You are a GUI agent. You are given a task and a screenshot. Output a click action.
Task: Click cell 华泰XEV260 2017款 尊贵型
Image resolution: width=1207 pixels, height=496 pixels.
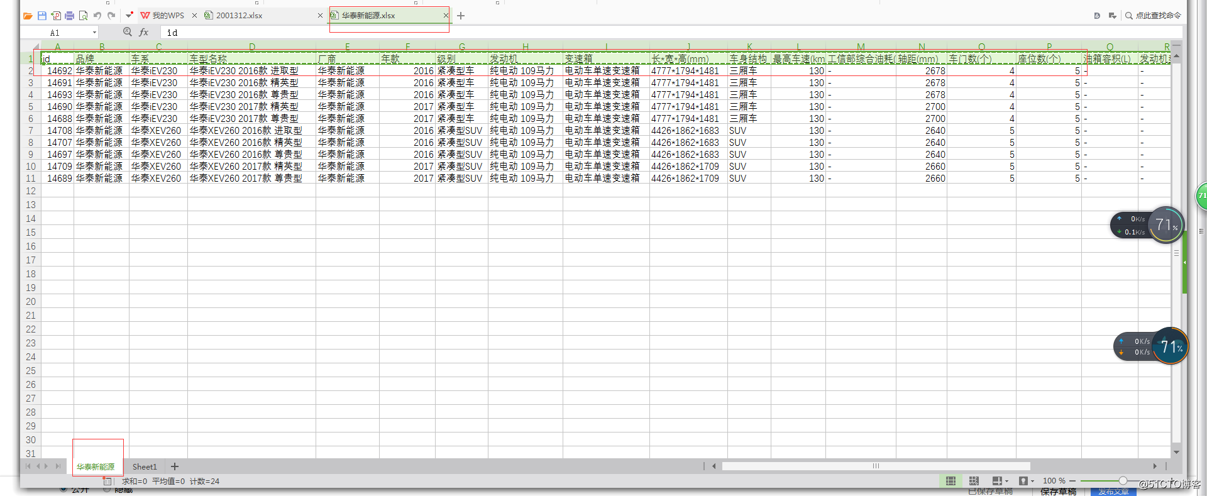(x=251, y=179)
